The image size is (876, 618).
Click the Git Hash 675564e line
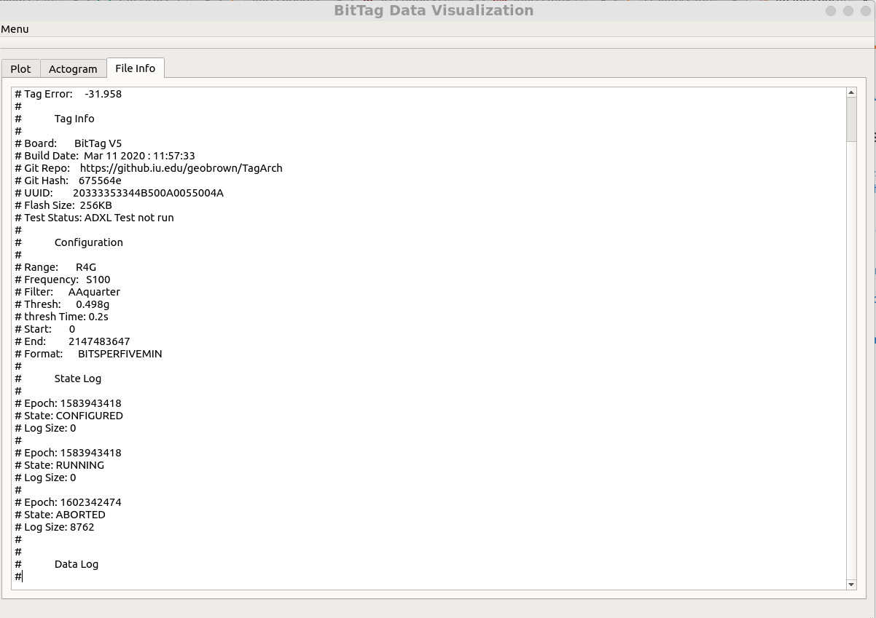(68, 181)
